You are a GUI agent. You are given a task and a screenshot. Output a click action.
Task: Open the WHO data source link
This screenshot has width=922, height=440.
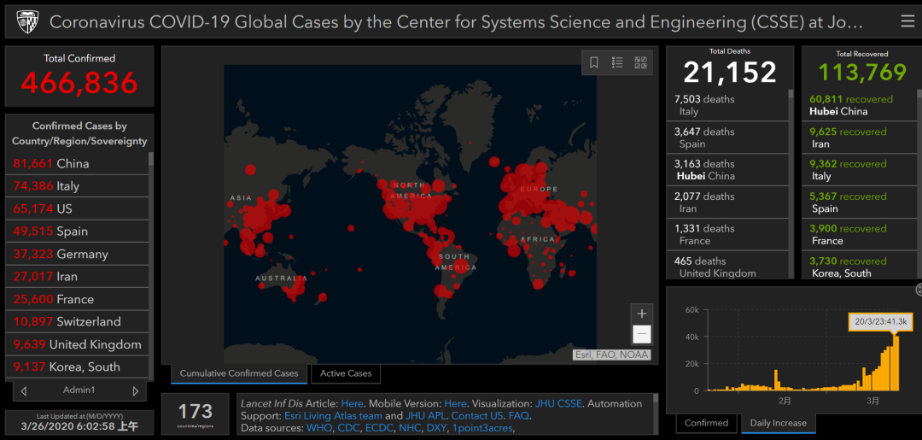pyautogui.click(x=319, y=428)
